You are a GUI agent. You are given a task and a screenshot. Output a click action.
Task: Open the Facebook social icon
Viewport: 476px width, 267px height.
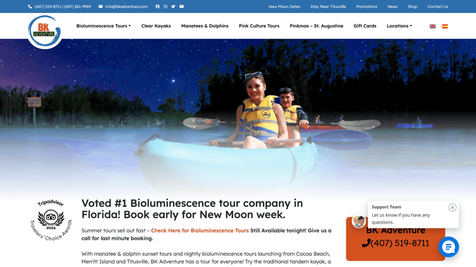pos(157,6)
